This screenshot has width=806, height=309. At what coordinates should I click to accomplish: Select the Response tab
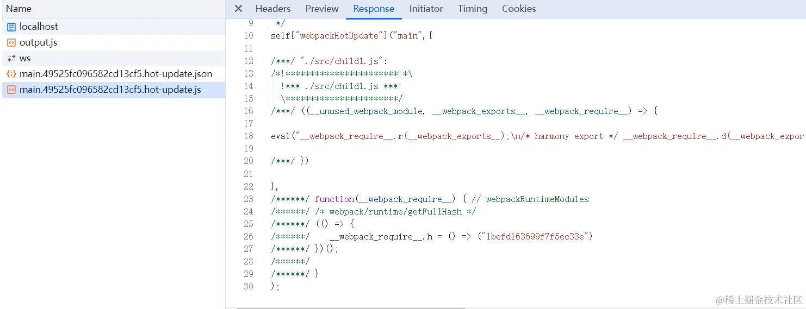374,9
